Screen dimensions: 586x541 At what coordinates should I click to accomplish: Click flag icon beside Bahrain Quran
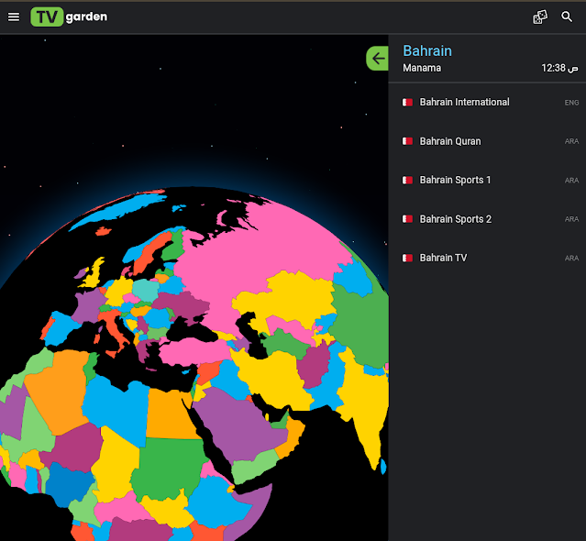[x=407, y=141]
